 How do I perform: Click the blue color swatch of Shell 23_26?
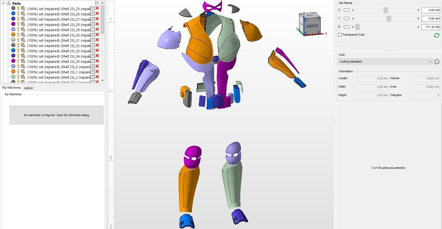(x=13, y=14)
